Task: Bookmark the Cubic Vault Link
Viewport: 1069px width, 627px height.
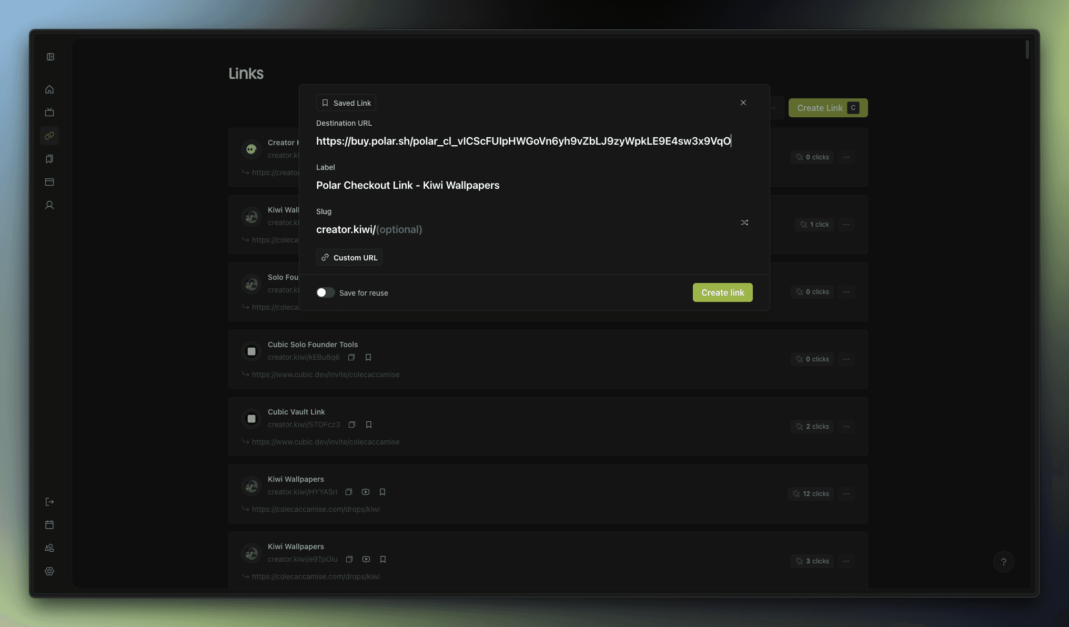Action: click(x=369, y=424)
